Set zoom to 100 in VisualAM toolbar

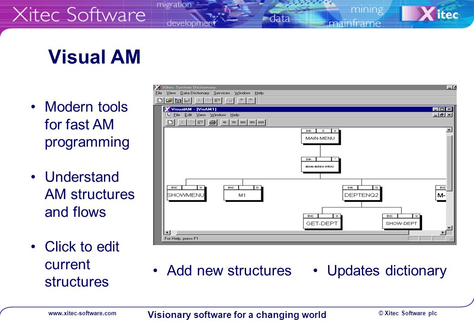[x=243, y=123]
